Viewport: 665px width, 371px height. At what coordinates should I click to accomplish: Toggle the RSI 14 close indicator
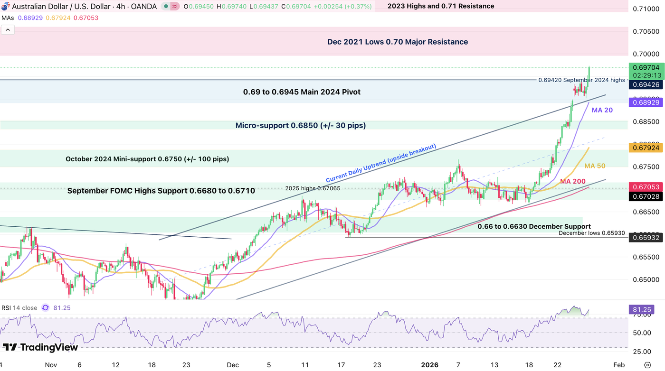tap(18, 308)
